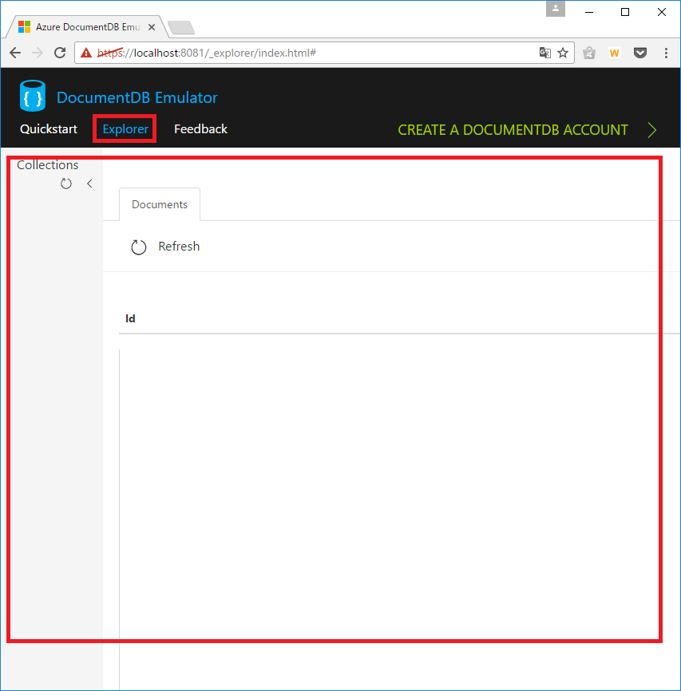
Task: Click the shopping bag extension icon
Action: [x=589, y=53]
